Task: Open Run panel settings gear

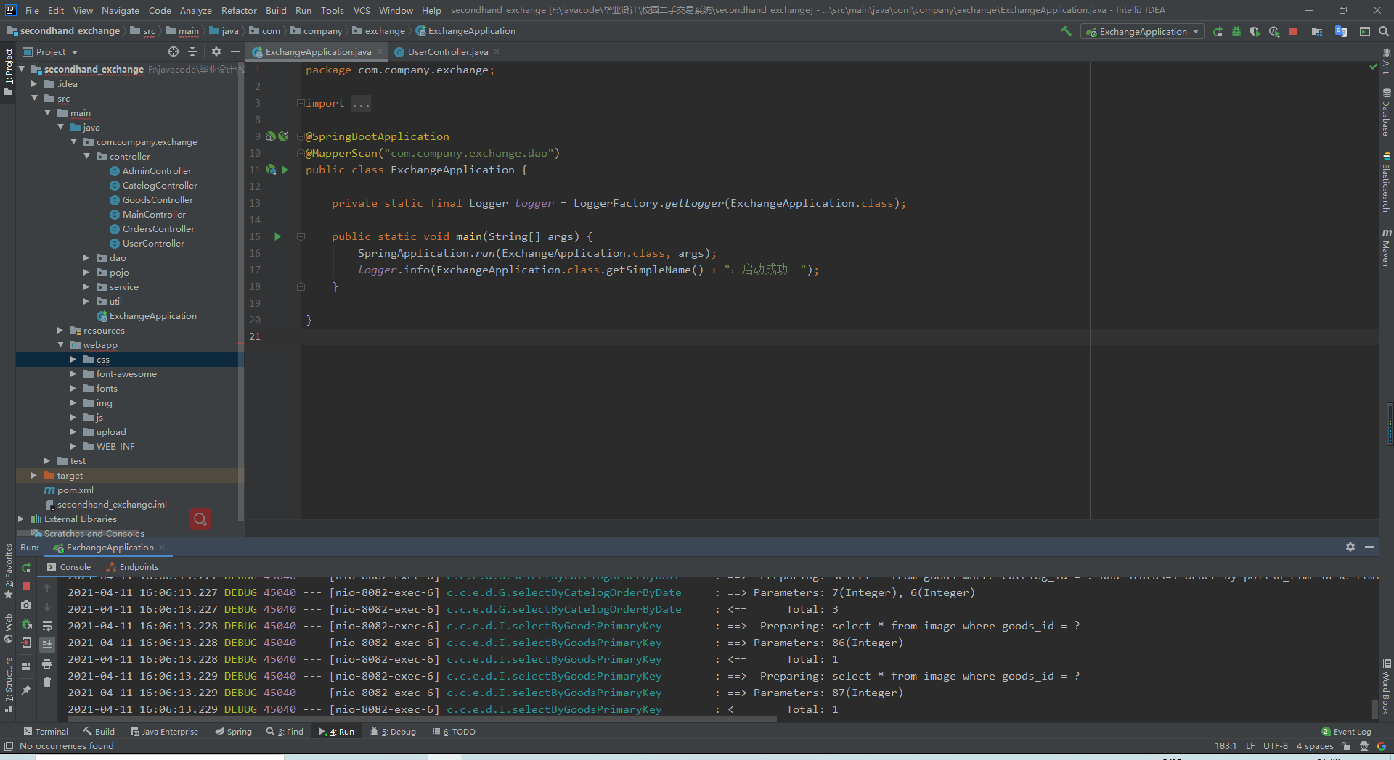Action: tap(1350, 547)
